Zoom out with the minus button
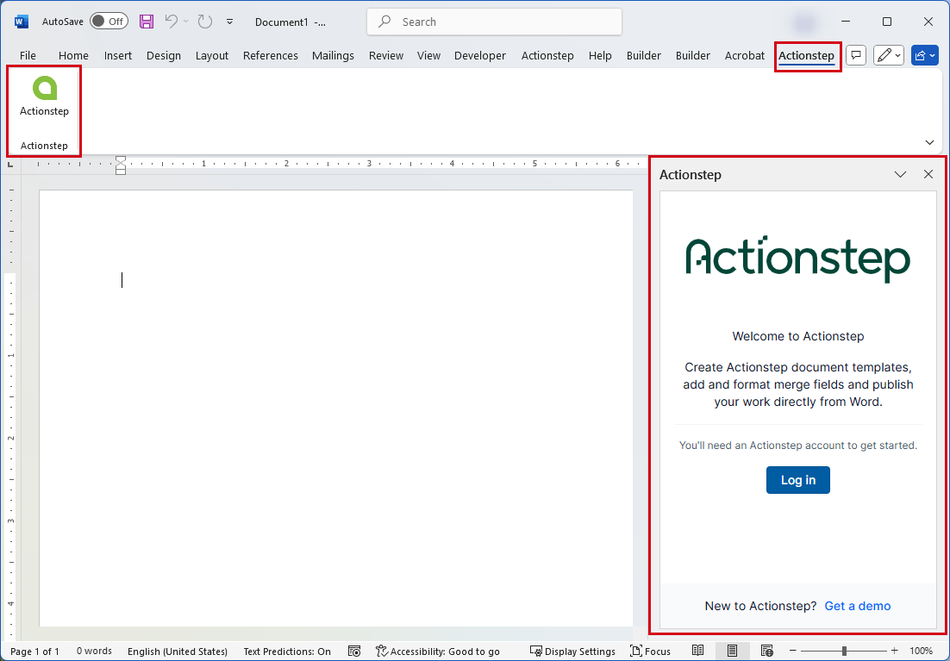 (792, 652)
